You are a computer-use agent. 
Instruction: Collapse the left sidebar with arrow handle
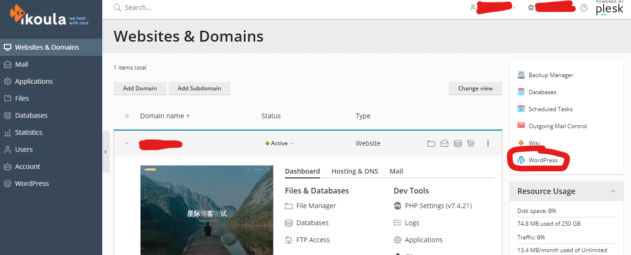pos(106,152)
